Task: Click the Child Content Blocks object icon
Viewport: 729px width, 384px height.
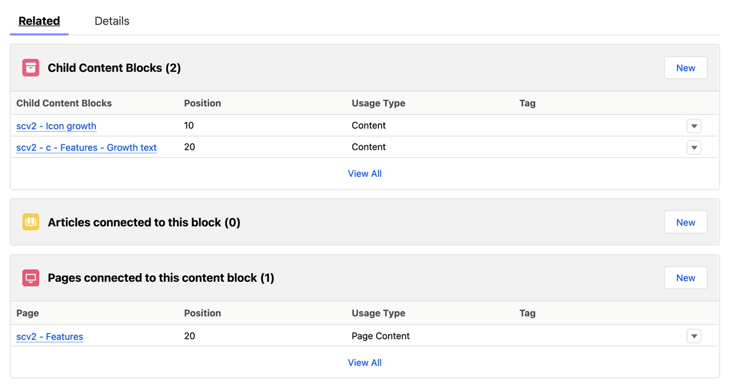Action: [x=30, y=67]
